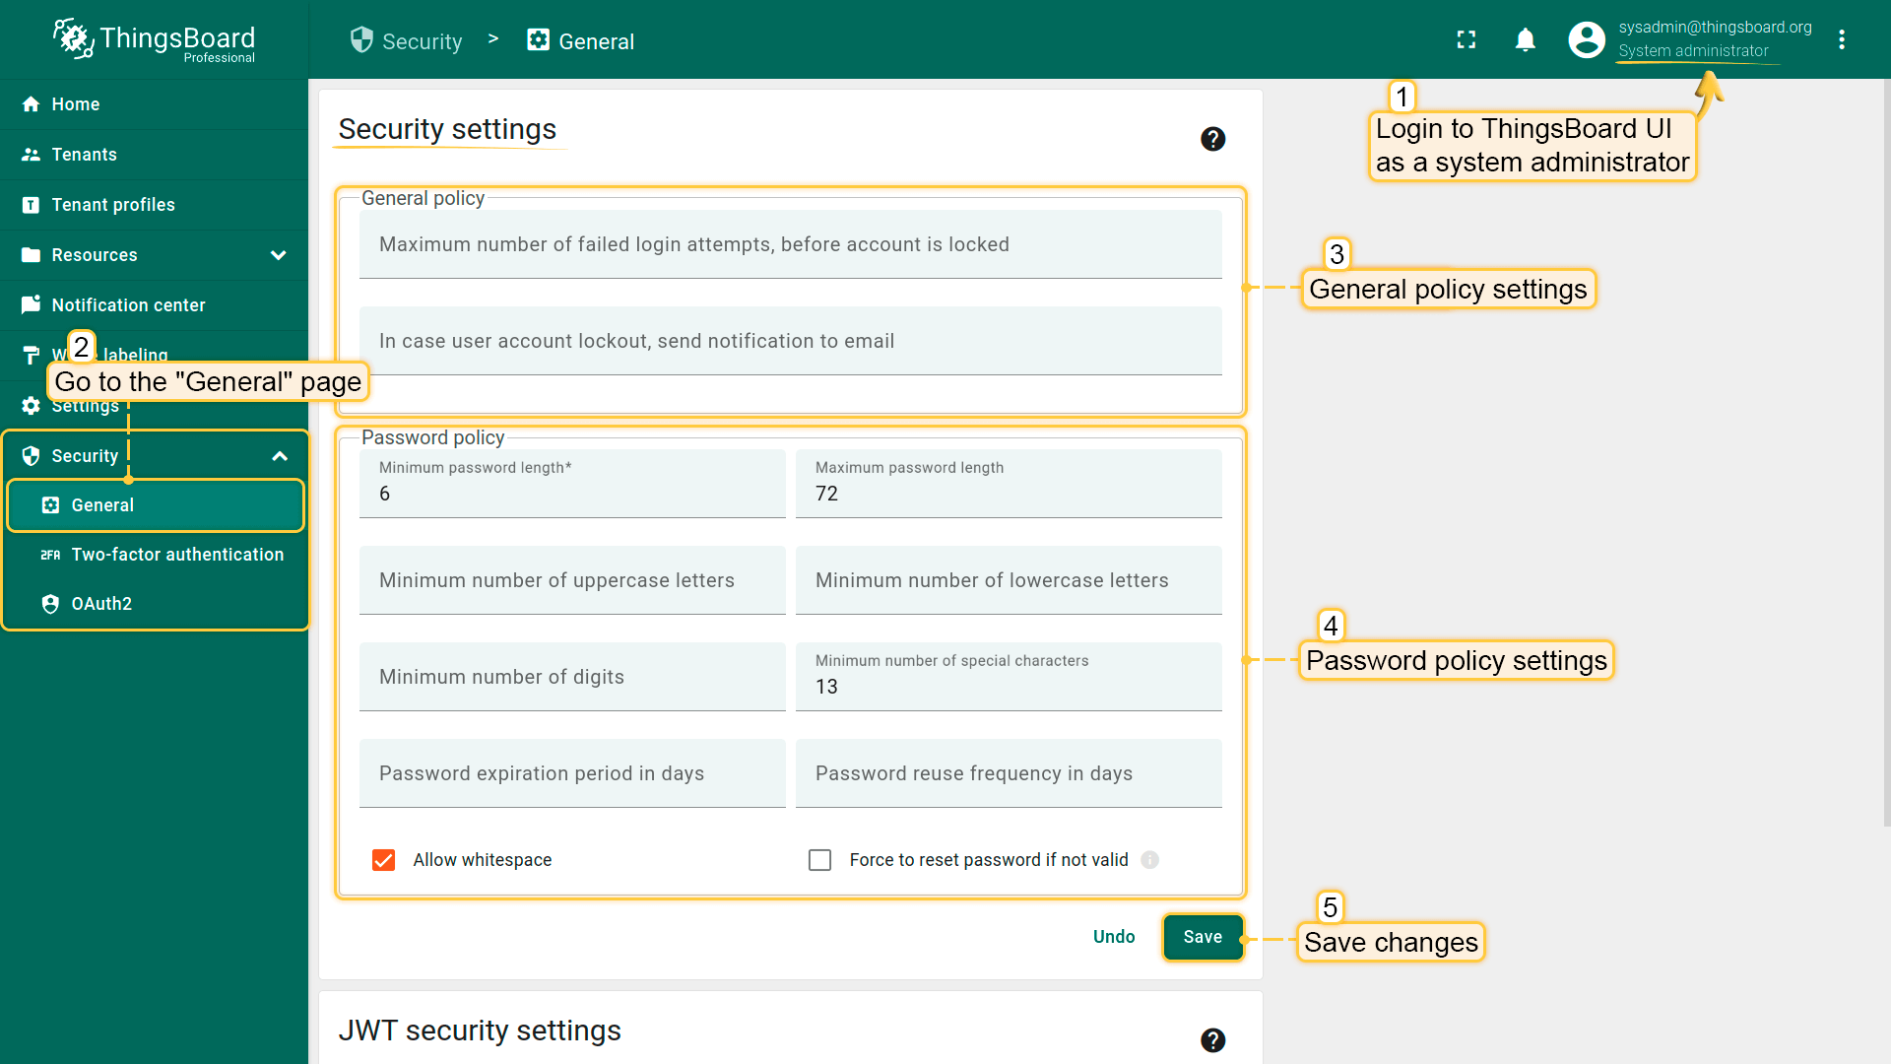The image size is (1891, 1064).
Task: Click info icon beside Force reset password
Action: [1149, 859]
